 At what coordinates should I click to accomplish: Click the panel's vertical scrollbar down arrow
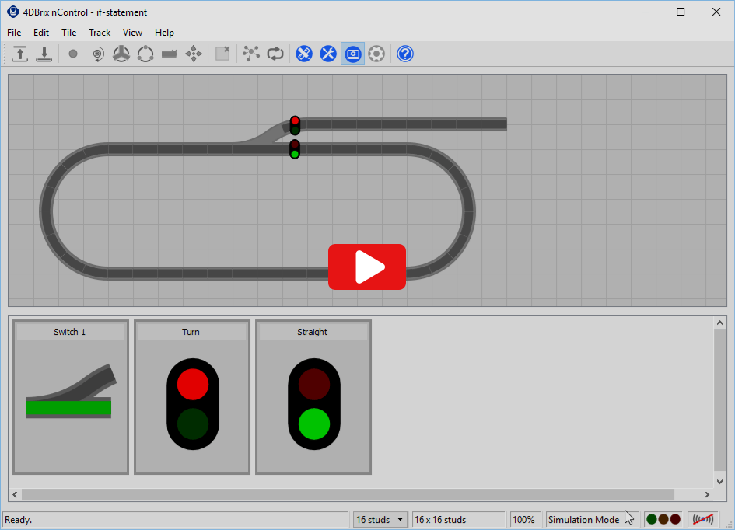[x=720, y=482]
